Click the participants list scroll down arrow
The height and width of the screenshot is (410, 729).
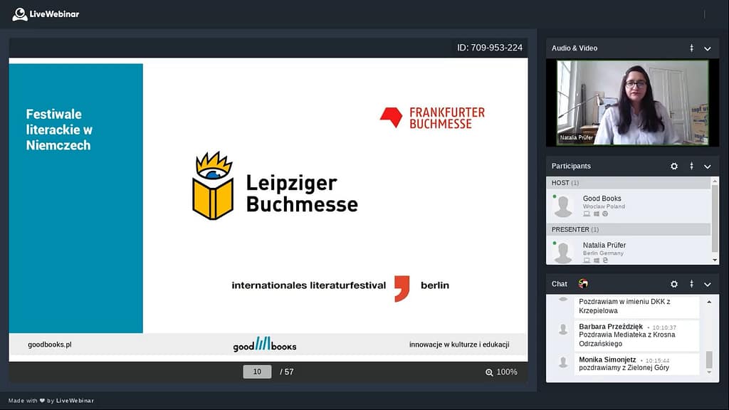[x=715, y=261]
